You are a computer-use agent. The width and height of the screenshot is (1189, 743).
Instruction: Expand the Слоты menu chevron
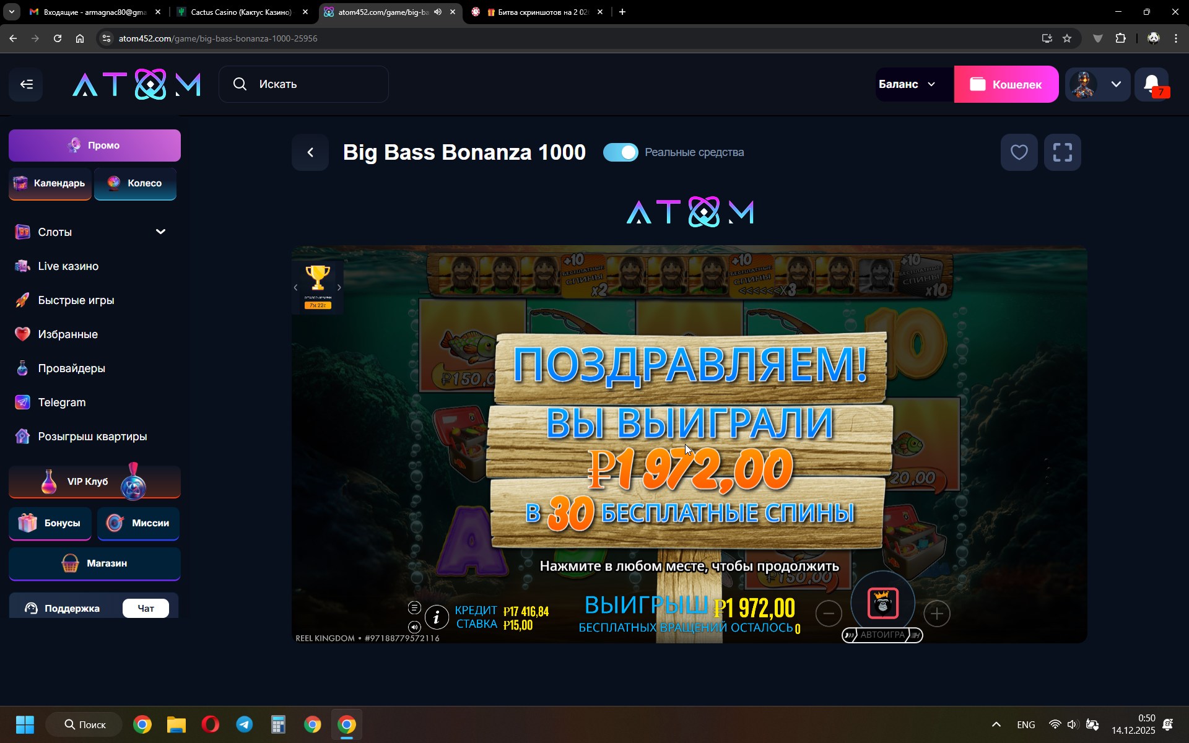tap(160, 232)
